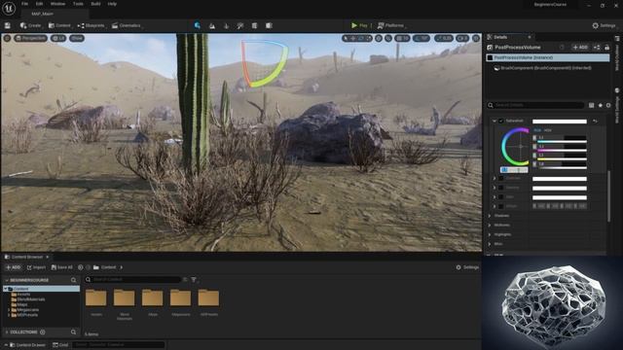623x350 pixels.
Task: Reset Saturation to default arrow icon
Action: click(595, 121)
